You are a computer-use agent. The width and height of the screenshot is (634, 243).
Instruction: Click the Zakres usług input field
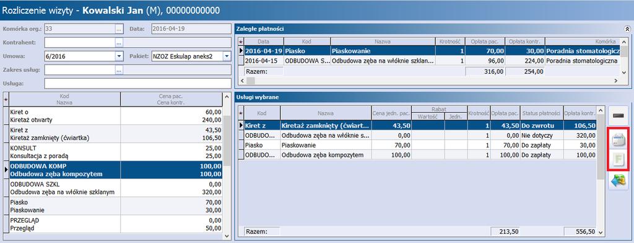point(80,70)
